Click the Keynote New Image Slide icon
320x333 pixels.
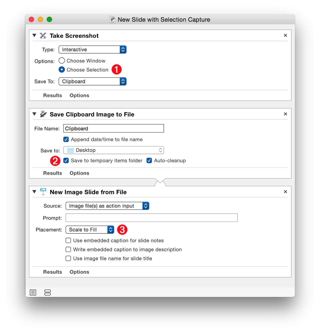click(x=43, y=192)
